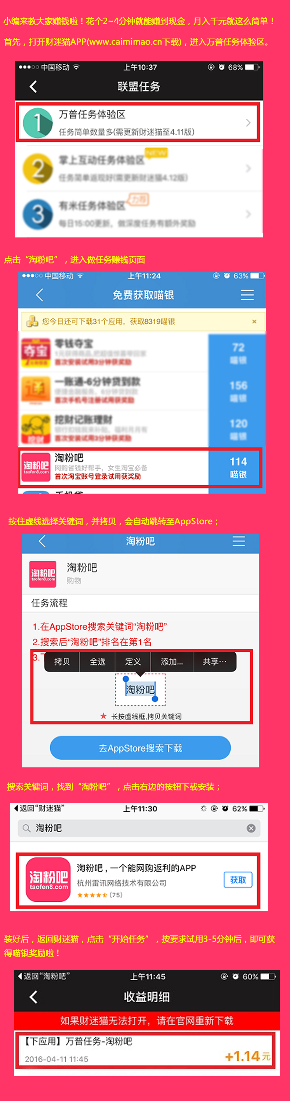Tap 获取 to download 淘粉吧
290x1101 pixels.
[238, 880]
